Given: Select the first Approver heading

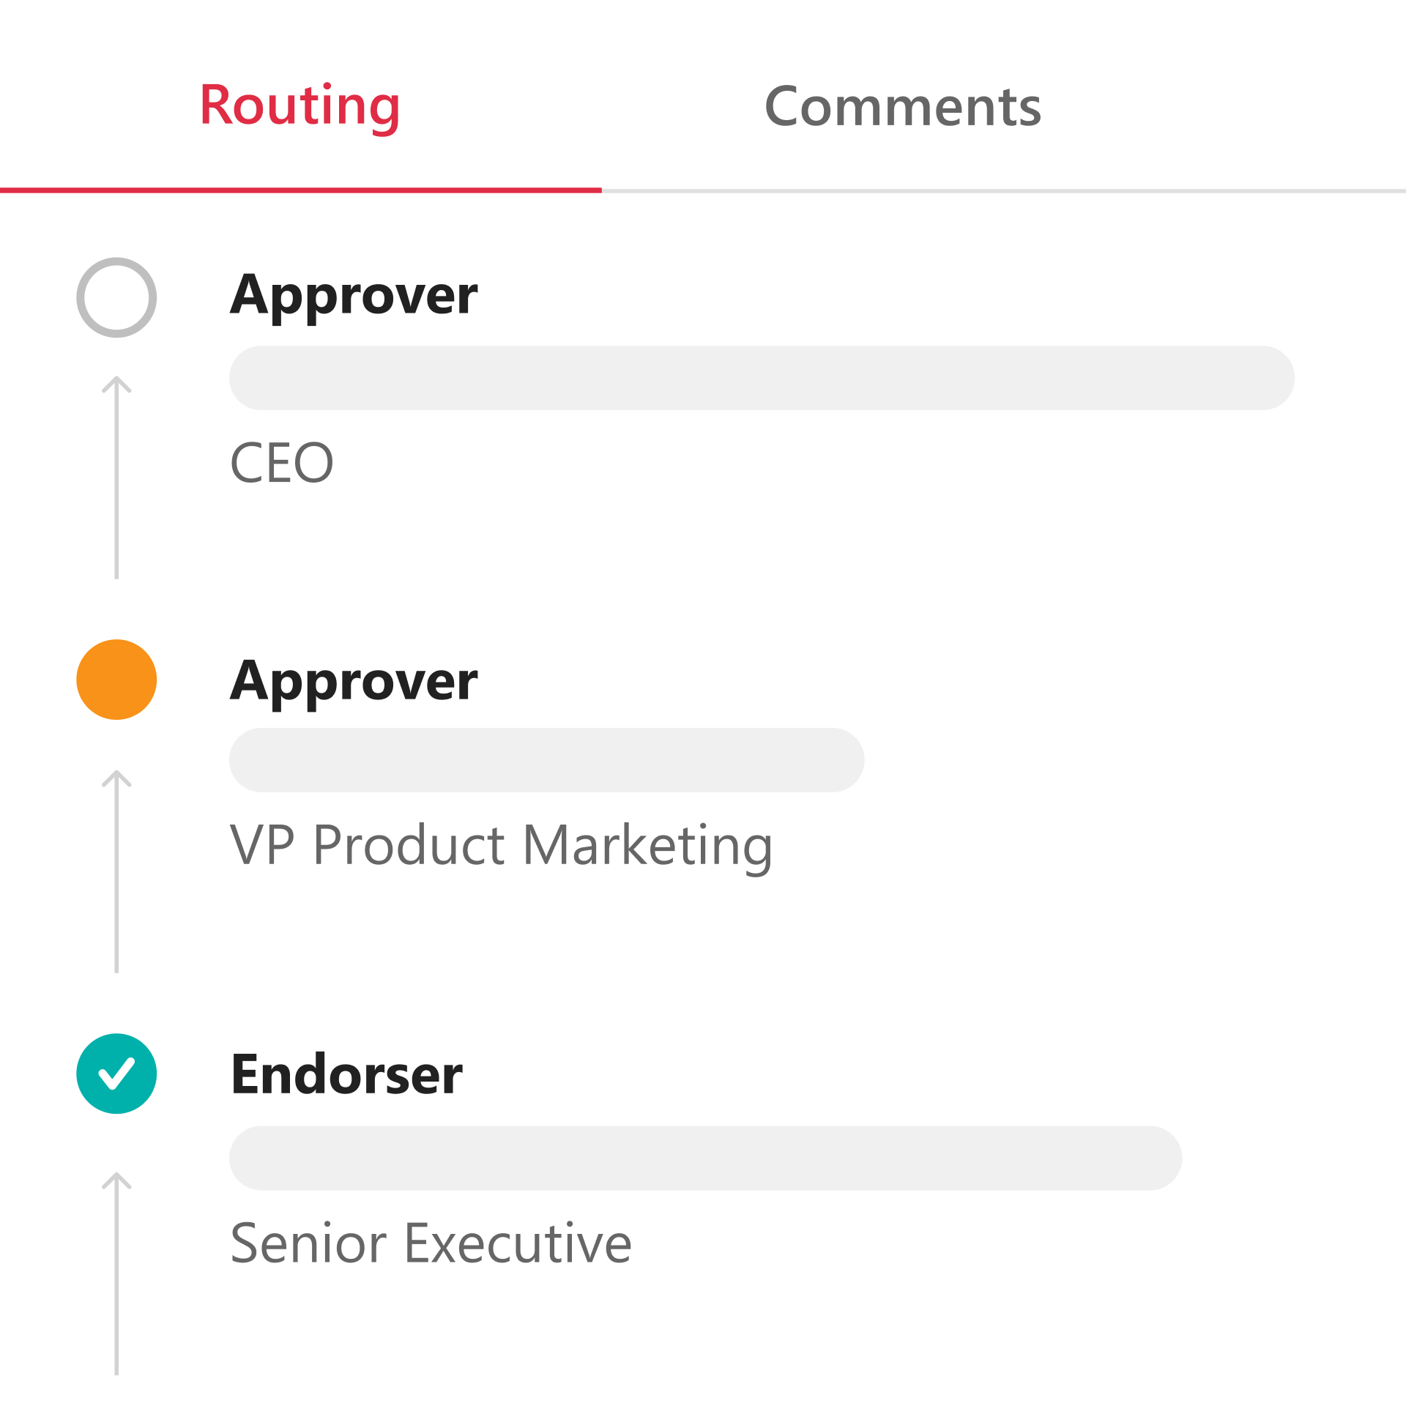Looking at the screenshot, I should [x=354, y=295].
